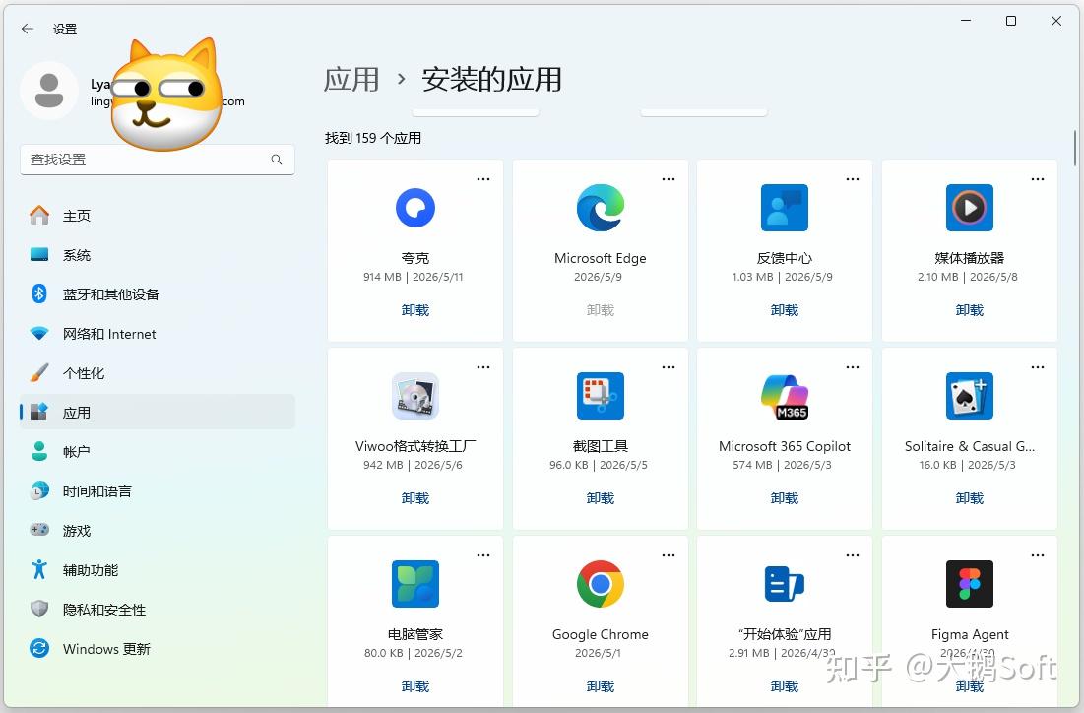Click the "开始体验"应用 app icon
This screenshot has width=1084, height=713.
coord(785,584)
